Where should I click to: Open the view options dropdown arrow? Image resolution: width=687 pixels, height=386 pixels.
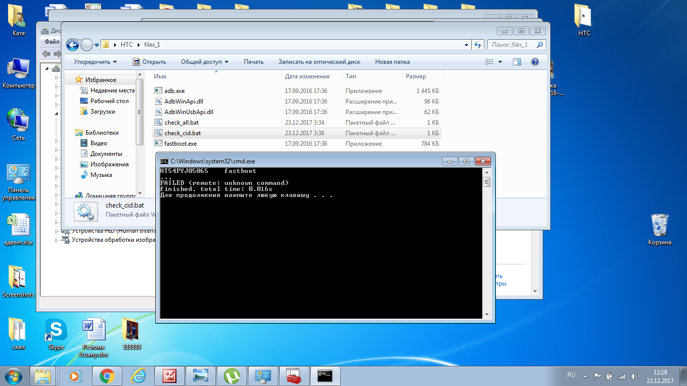(x=500, y=62)
